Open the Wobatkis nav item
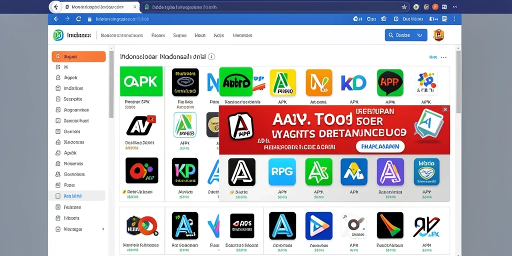The image size is (512, 256). click(242, 35)
